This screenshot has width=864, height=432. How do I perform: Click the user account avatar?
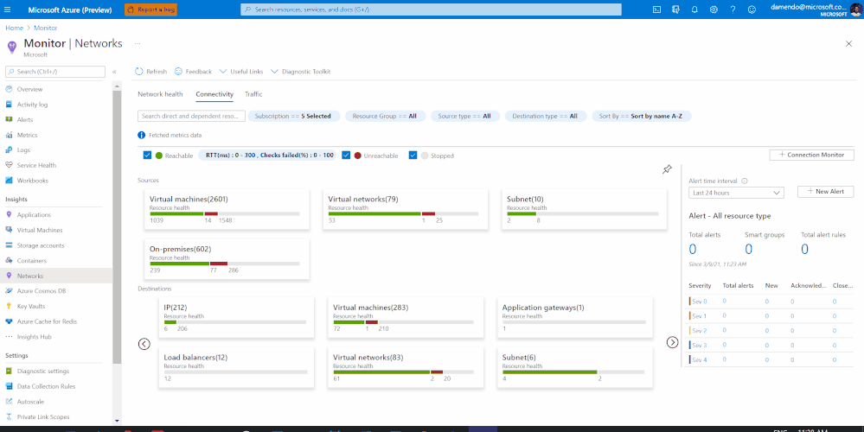855,10
